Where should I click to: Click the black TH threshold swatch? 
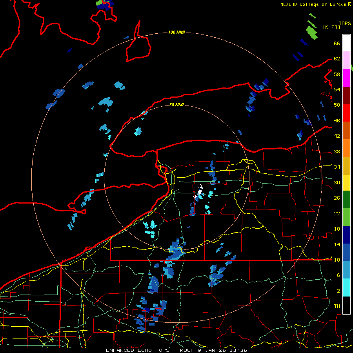pyautogui.click(x=346, y=305)
